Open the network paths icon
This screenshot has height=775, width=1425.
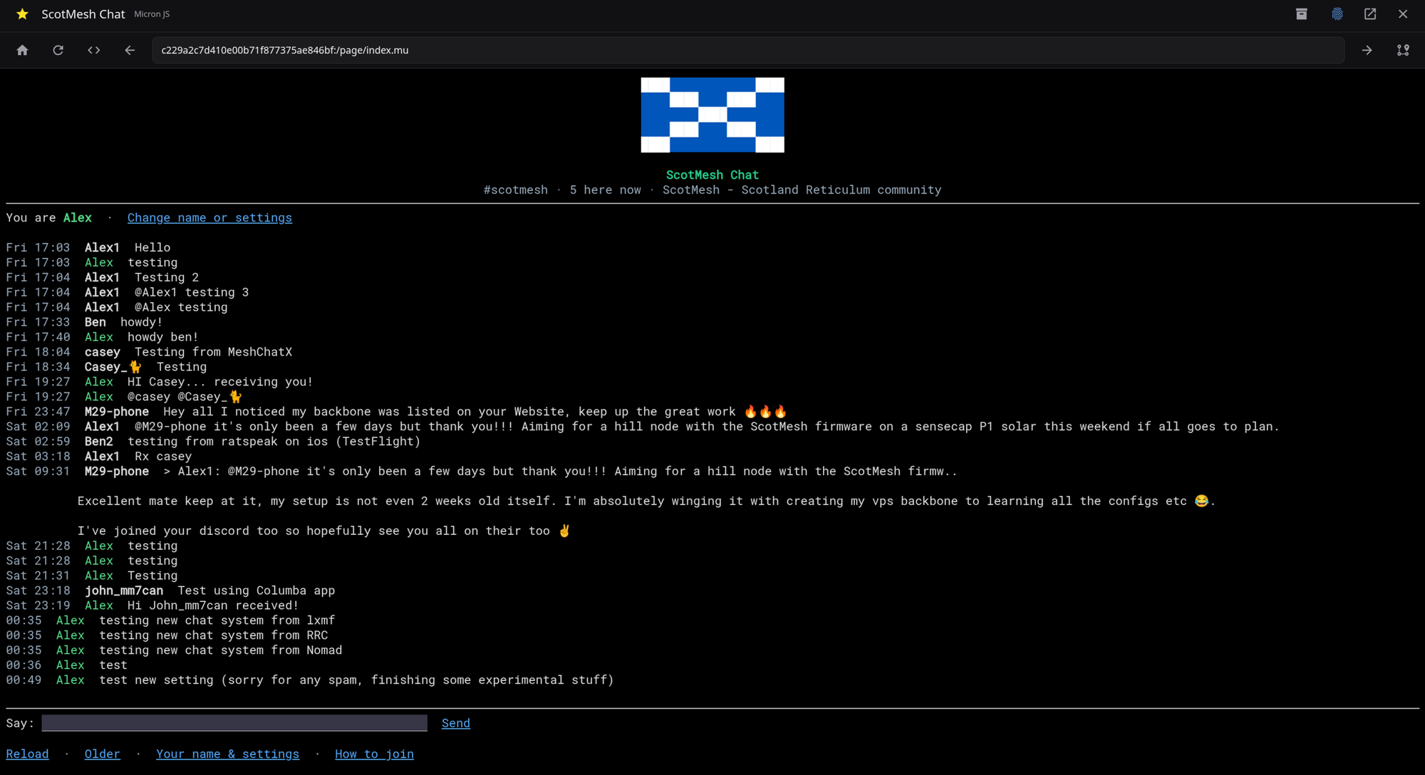(1403, 50)
